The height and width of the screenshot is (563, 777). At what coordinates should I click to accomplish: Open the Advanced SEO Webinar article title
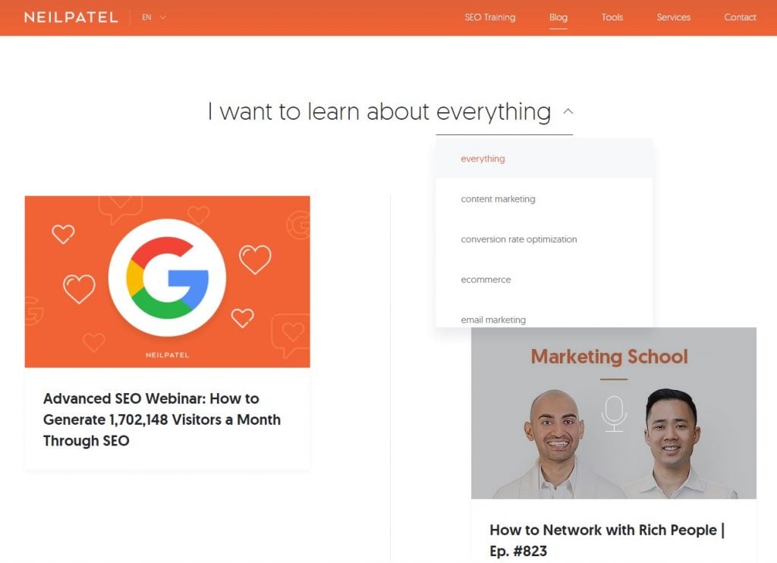162,420
